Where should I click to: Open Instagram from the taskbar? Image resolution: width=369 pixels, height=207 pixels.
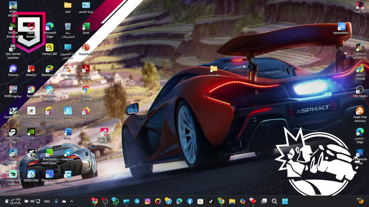pos(147,201)
